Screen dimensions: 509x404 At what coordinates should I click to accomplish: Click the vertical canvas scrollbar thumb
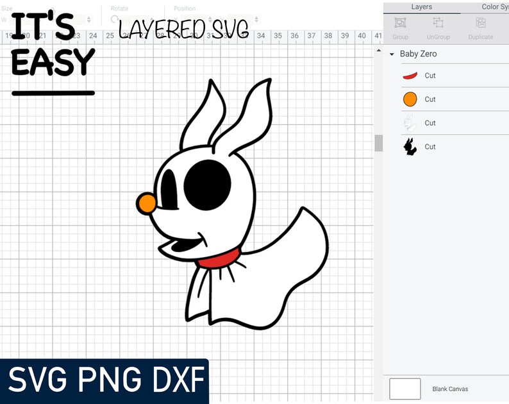tap(378, 143)
